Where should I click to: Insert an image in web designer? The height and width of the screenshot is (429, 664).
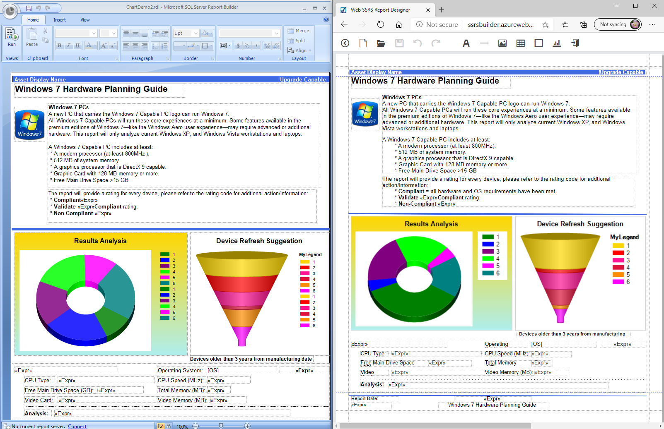click(x=502, y=43)
